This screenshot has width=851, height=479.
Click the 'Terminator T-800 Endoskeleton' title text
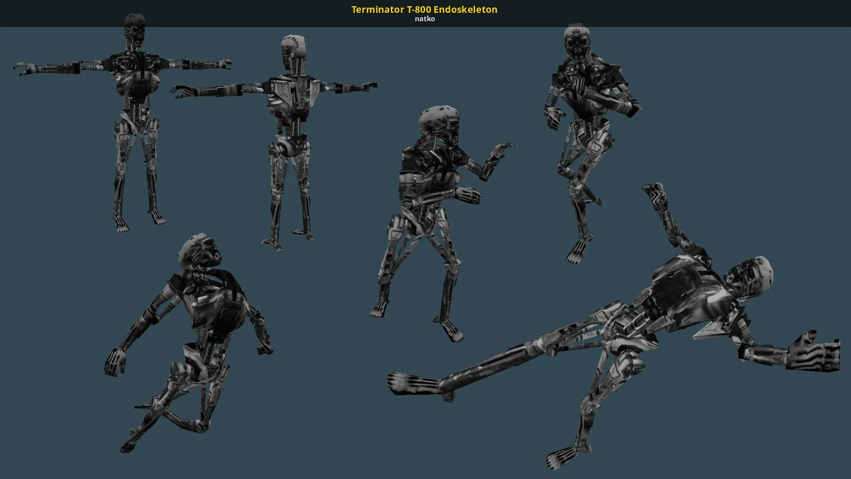tap(425, 9)
